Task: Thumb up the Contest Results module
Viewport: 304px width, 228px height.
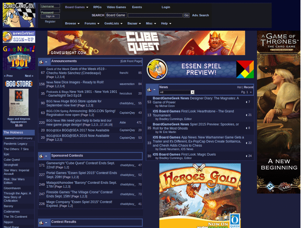Action: click(x=41, y=223)
